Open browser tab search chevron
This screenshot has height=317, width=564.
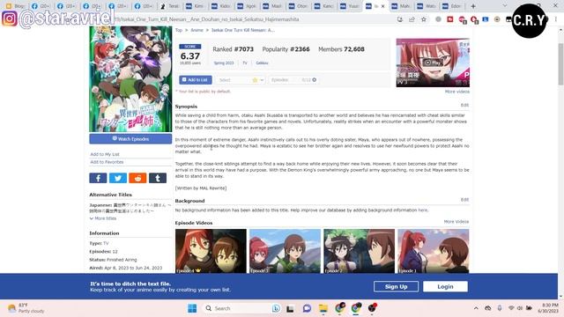tap(505, 6)
